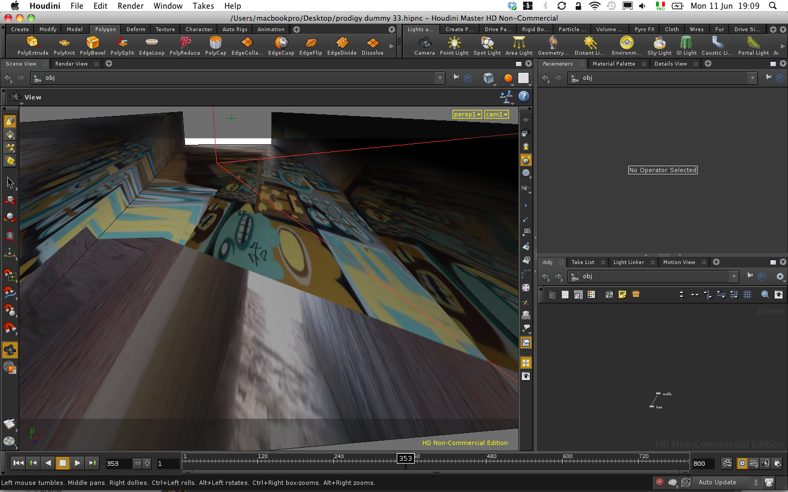Toggle the background image display in viewport
The image size is (788, 492).
(526, 343)
